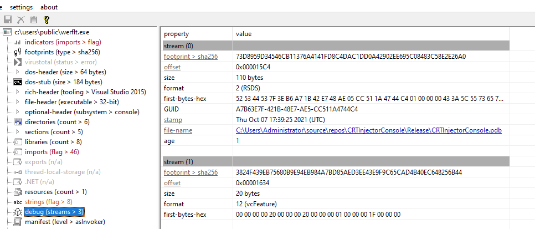
Task: Open the about menu
Action: (49, 7)
